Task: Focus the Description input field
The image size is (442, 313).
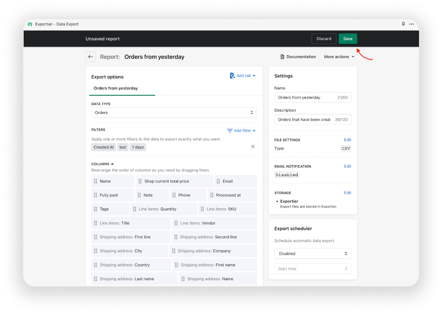Action: coord(313,119)
